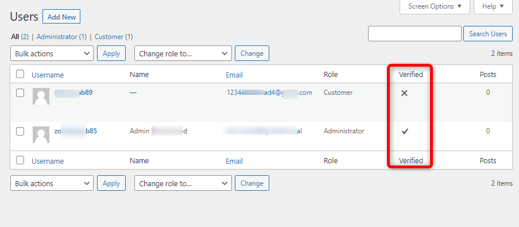
Task: Tick the select-all checkbox in table header
Action: coord(20,74)
